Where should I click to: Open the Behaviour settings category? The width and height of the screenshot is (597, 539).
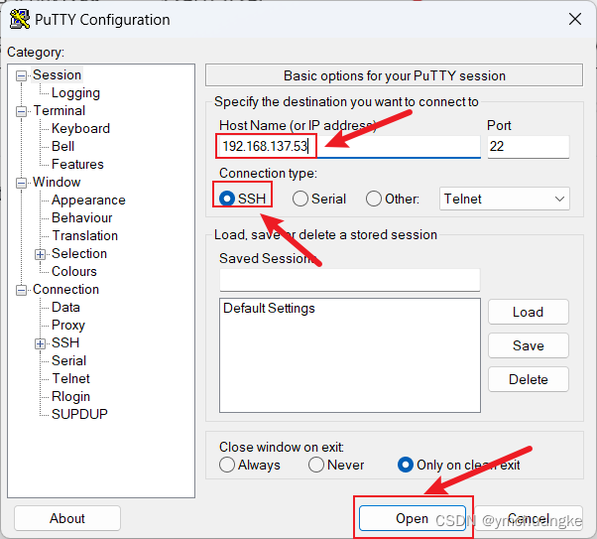(x=82, y=218)
